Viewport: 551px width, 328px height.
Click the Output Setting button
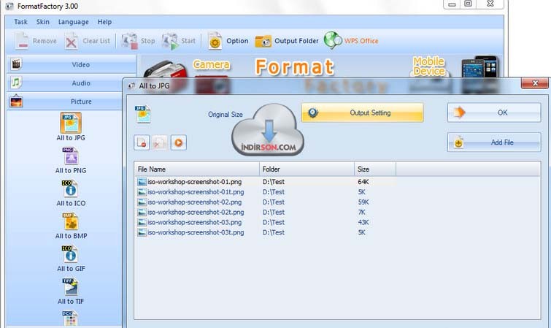[362, 112]
